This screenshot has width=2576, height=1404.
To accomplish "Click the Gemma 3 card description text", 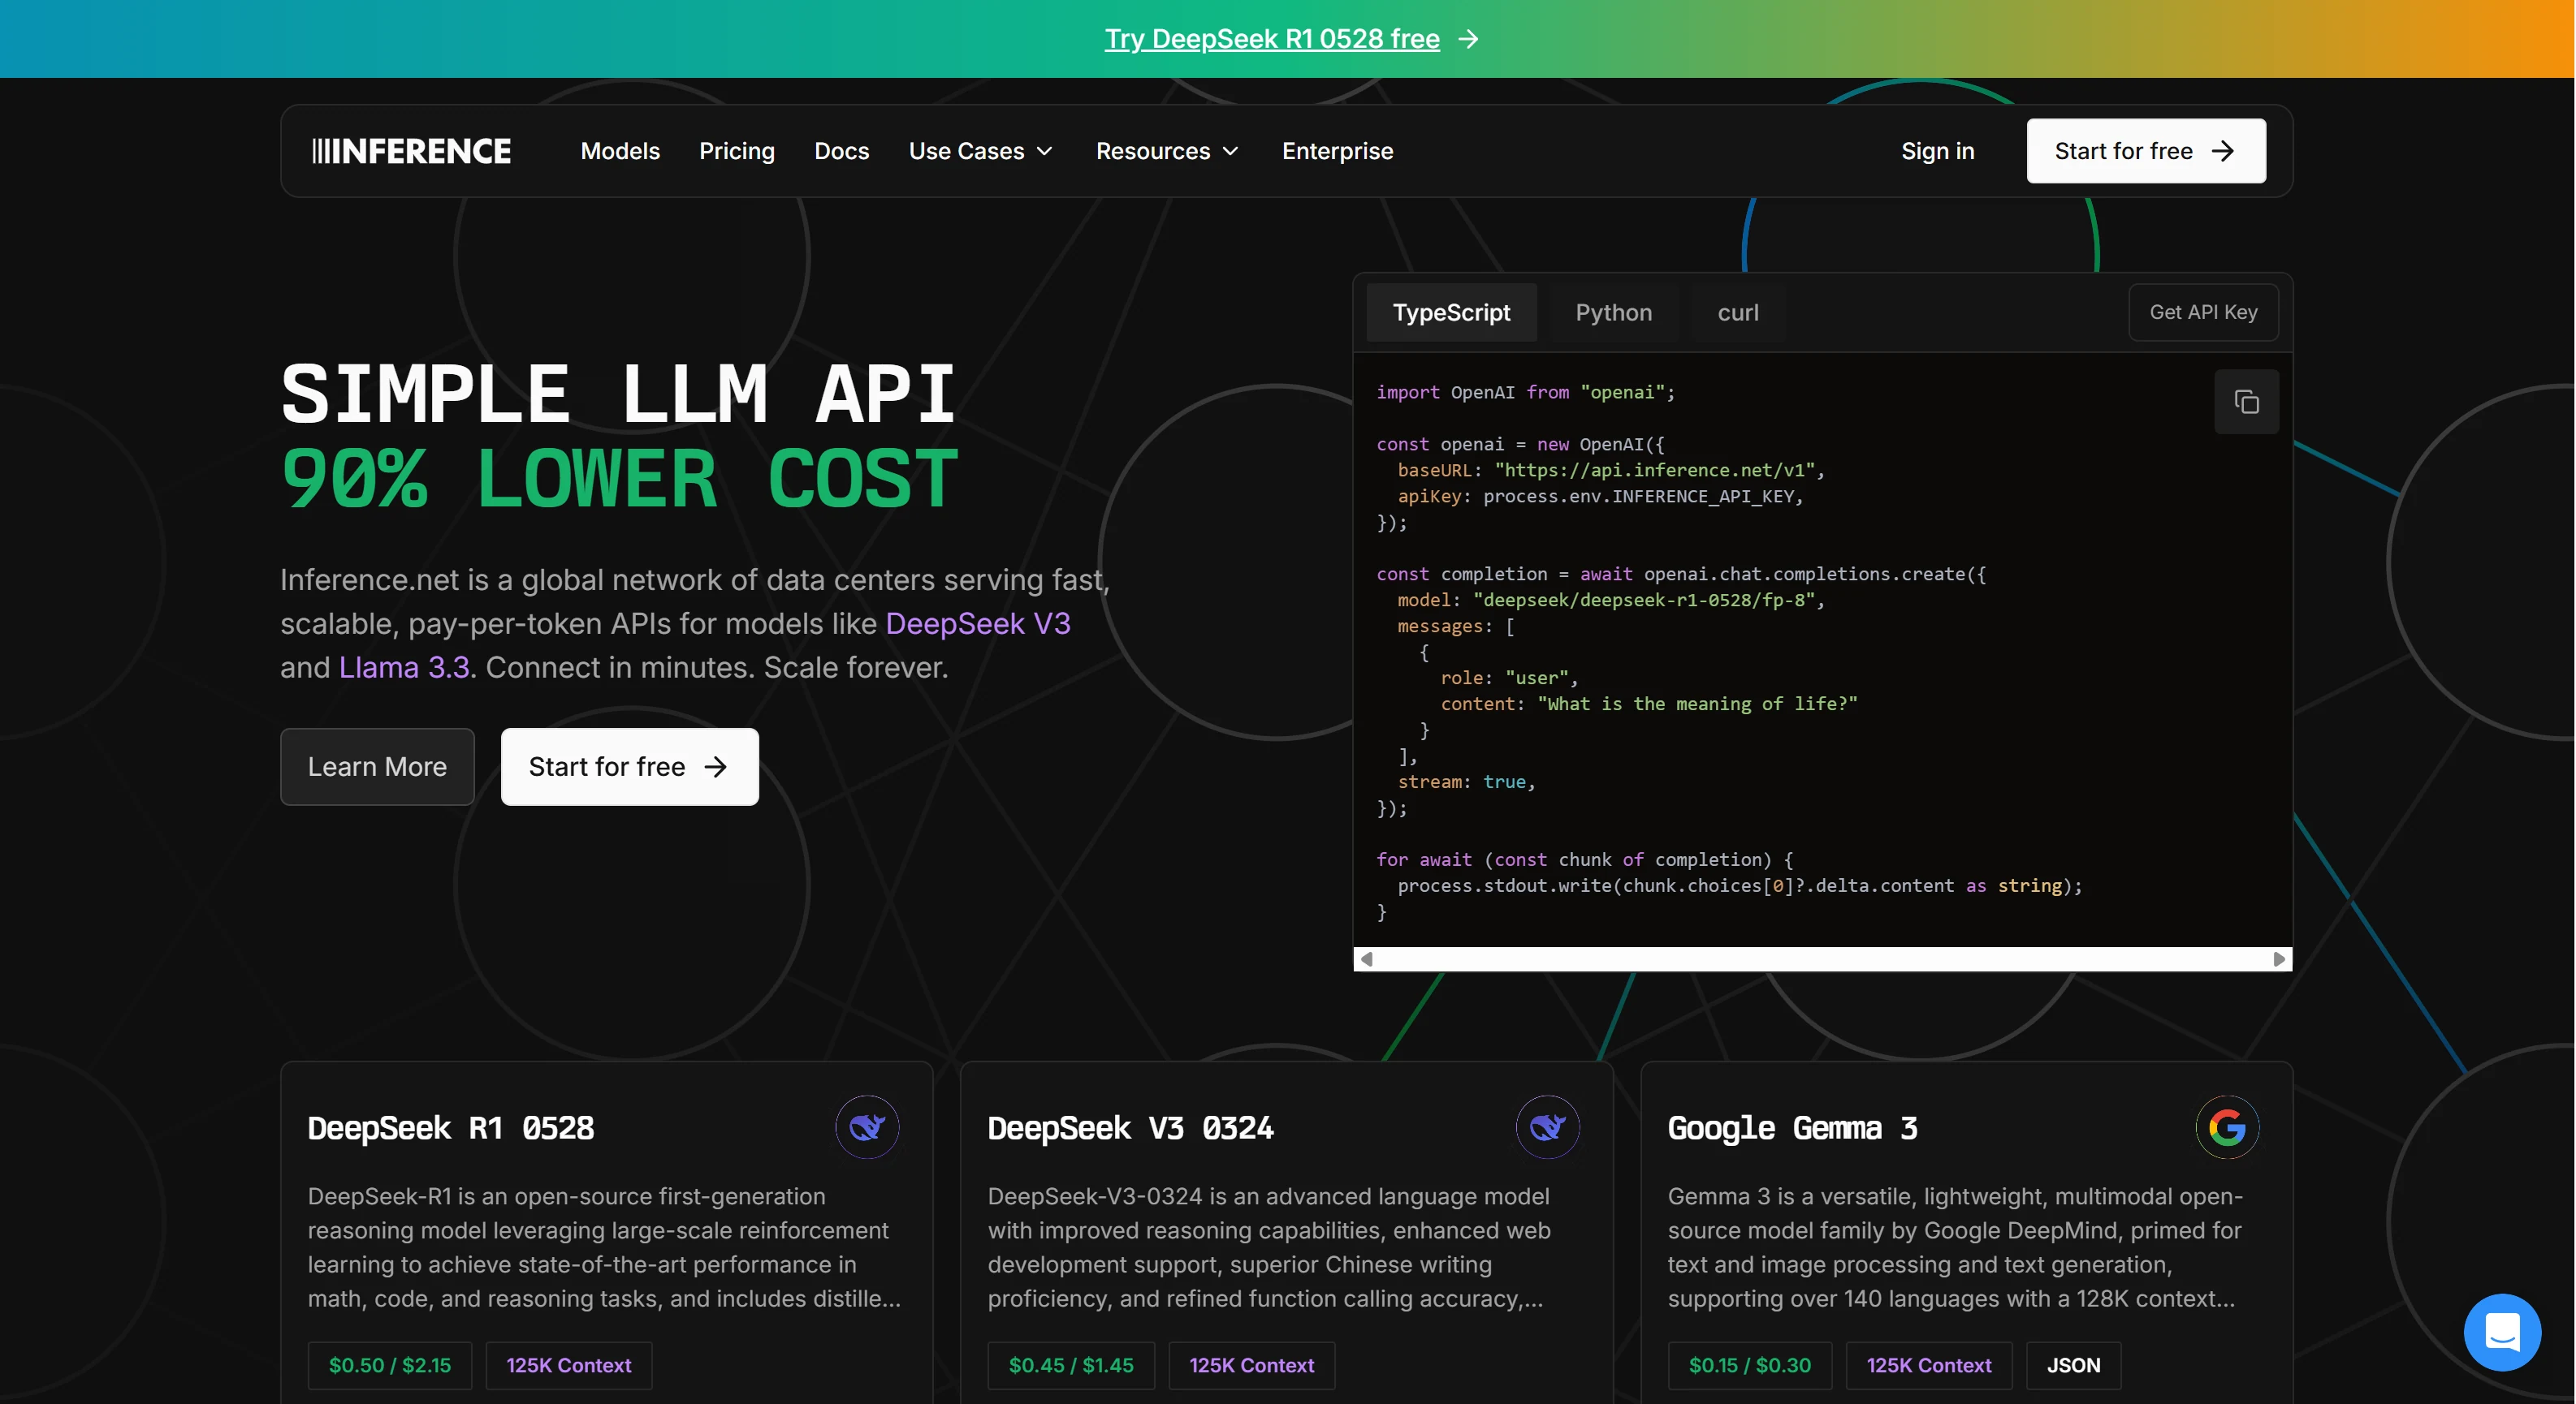I will pyautogui.click(x=1955, y=1247).
